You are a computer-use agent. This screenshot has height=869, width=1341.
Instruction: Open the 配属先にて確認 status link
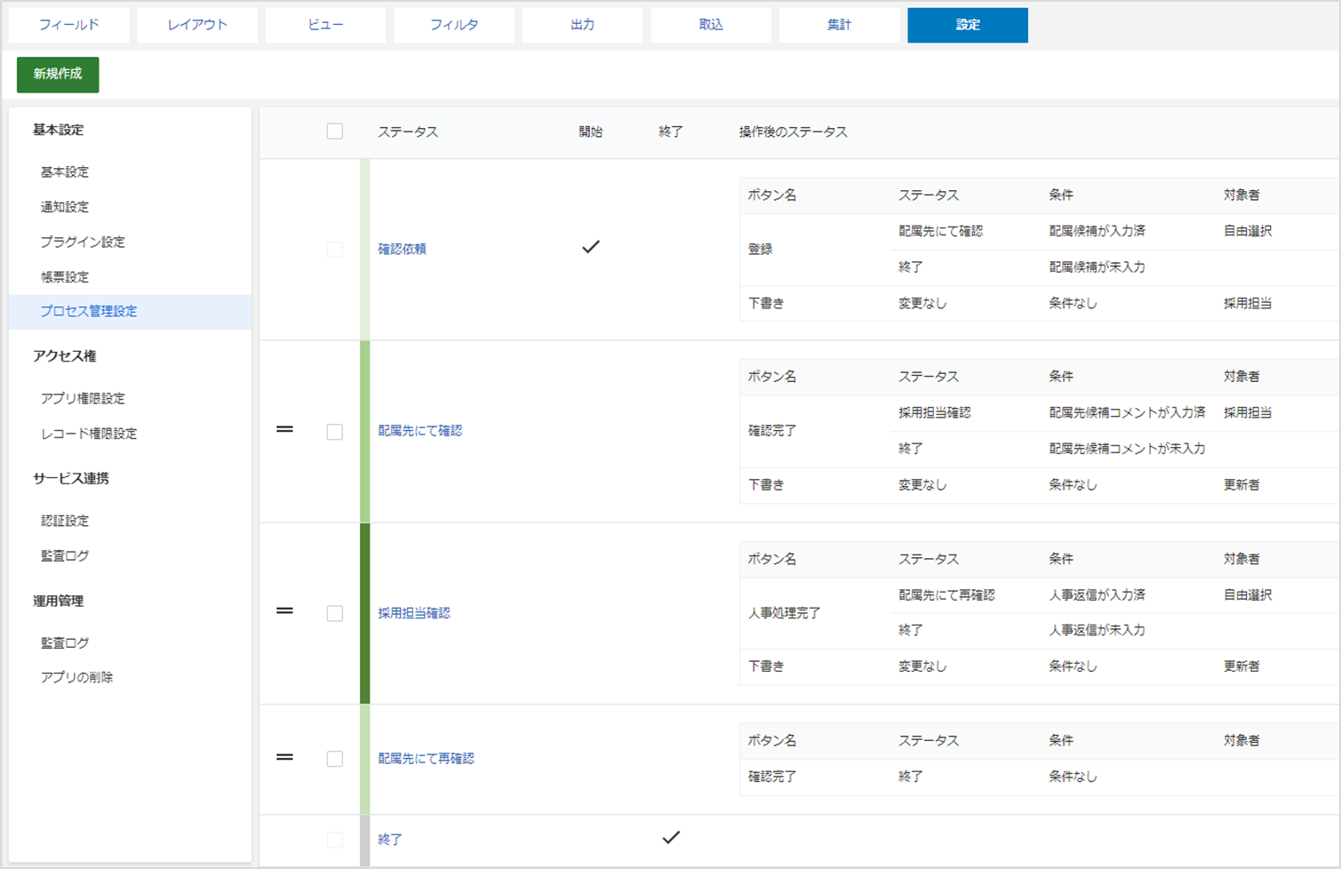419,431
